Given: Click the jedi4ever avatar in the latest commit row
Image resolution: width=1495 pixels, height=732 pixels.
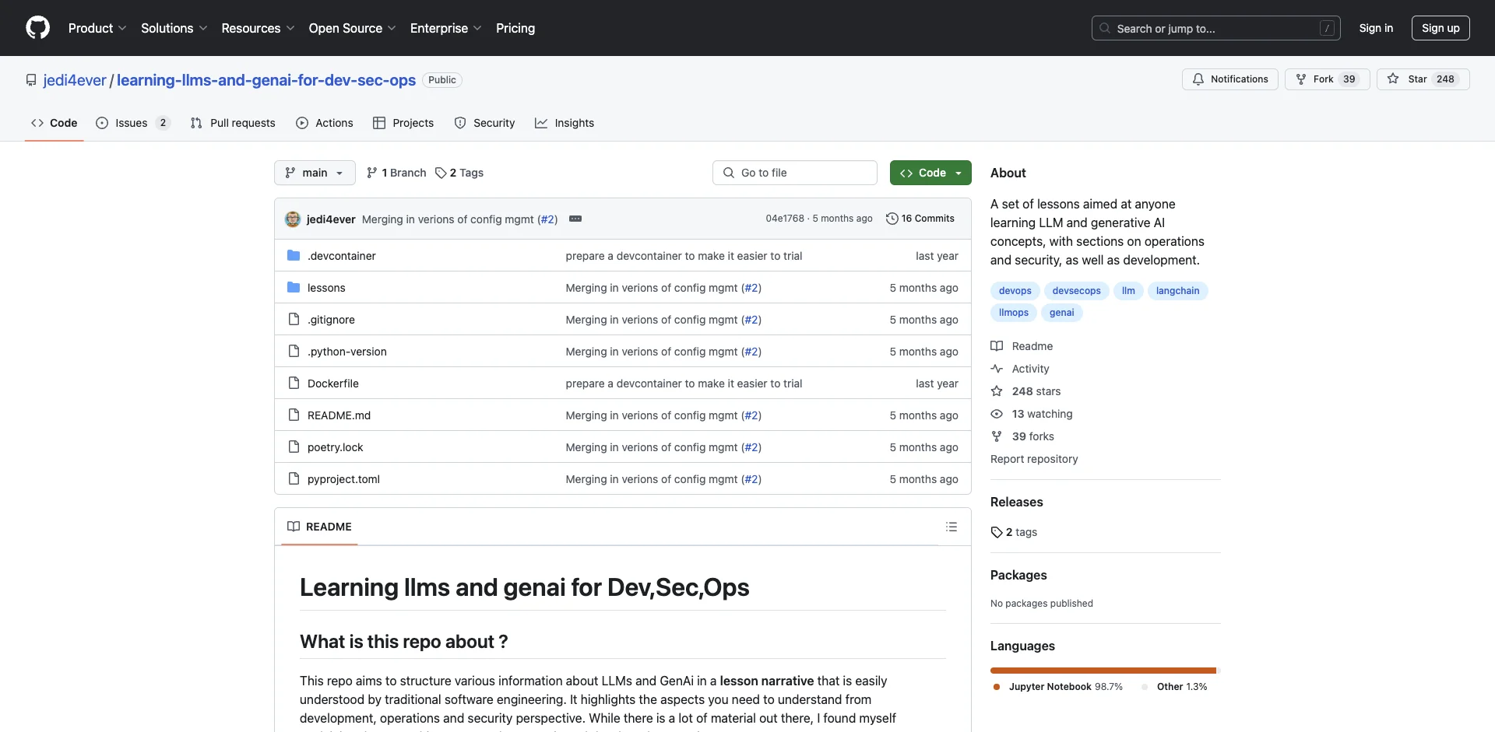Looking at the screenshot, I should (293, 219).
